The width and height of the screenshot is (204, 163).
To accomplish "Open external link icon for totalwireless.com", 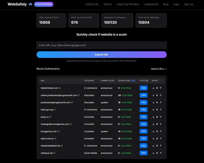I will tap(60, 88).
